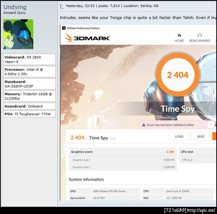Screen dimensions: 217x214
Task: Click the 'Location: Serbia, NS' text
Action: tap(141, 6)
